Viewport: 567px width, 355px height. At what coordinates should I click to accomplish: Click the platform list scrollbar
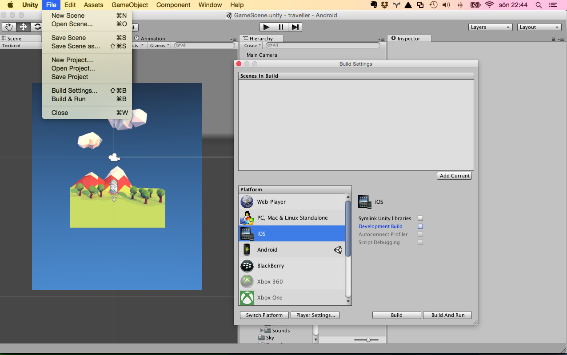pyautogui.click(x=348, y=229)
